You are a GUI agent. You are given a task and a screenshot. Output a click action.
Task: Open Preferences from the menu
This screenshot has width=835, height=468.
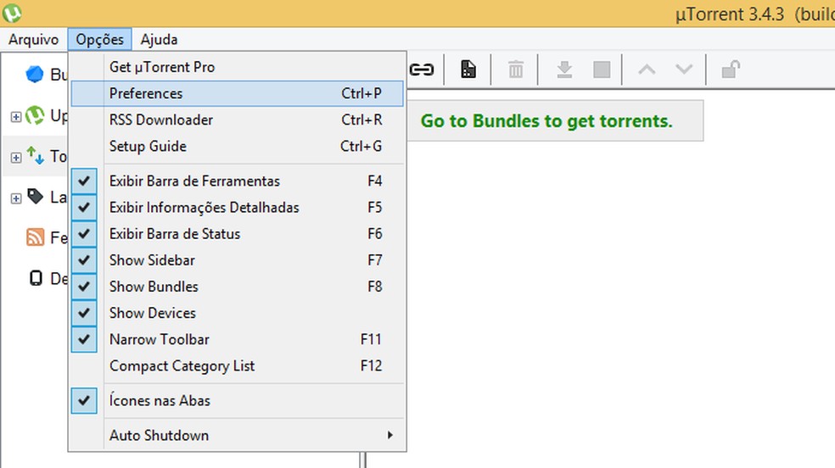[x=238, y=93]
